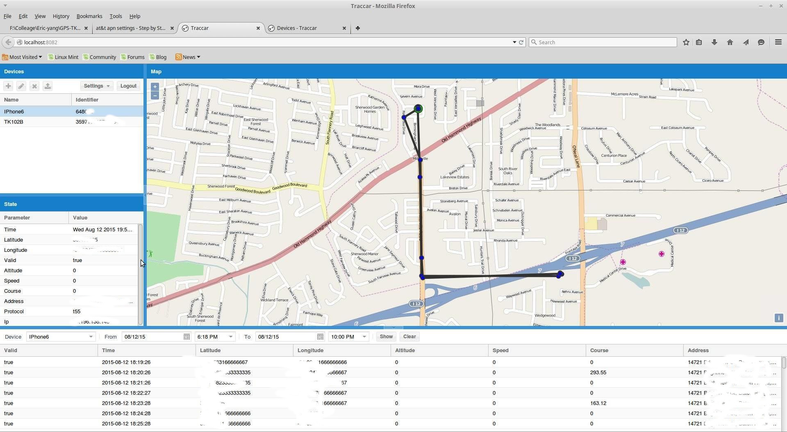The image size is (787, 432).
Task: Open the Edit menu
Action: click(23, 16)
